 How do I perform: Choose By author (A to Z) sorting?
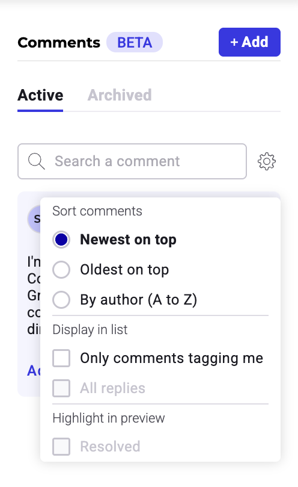pos(61,300)
